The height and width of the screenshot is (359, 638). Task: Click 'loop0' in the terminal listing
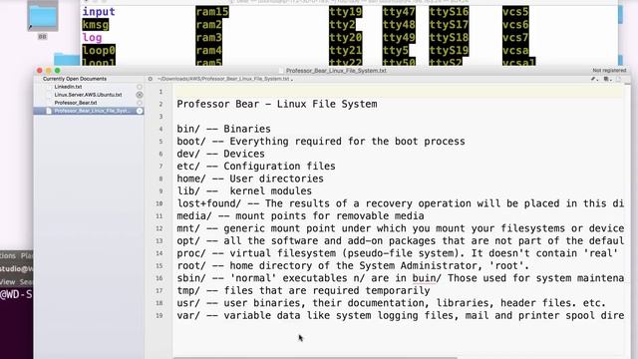tap(99, 51)
